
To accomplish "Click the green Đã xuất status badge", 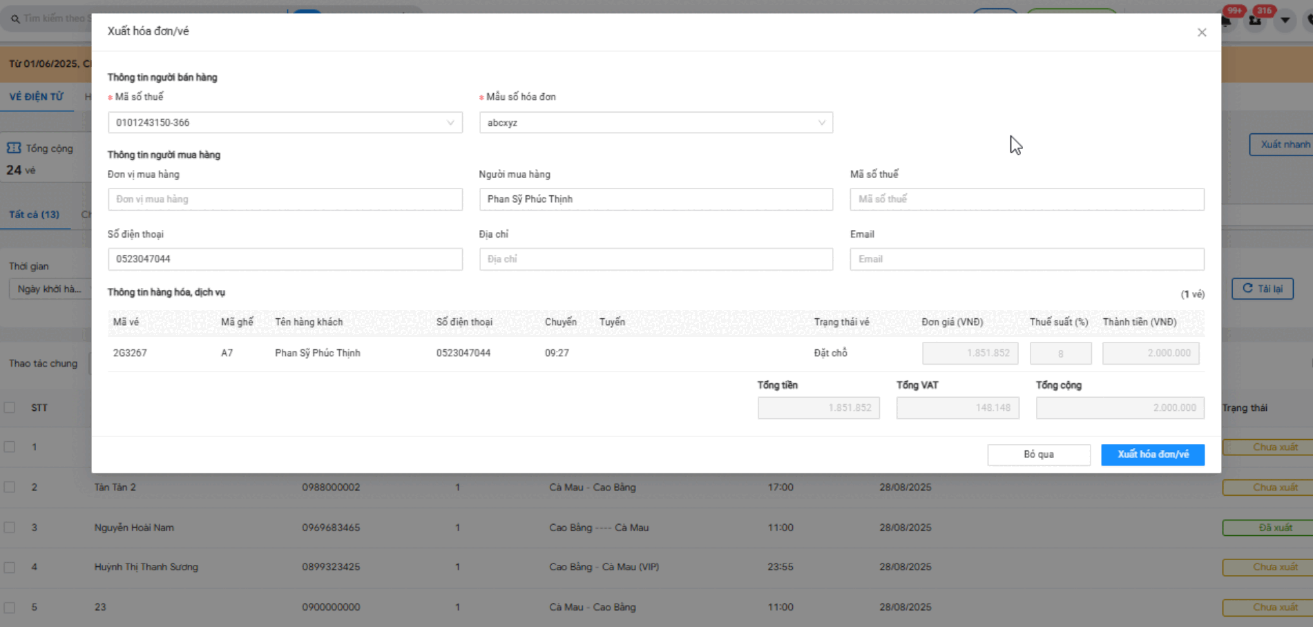I will (1273, 528).
